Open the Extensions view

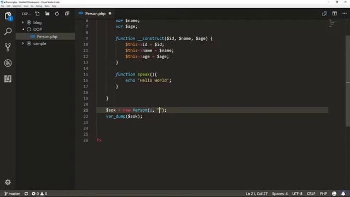(8, 79)
